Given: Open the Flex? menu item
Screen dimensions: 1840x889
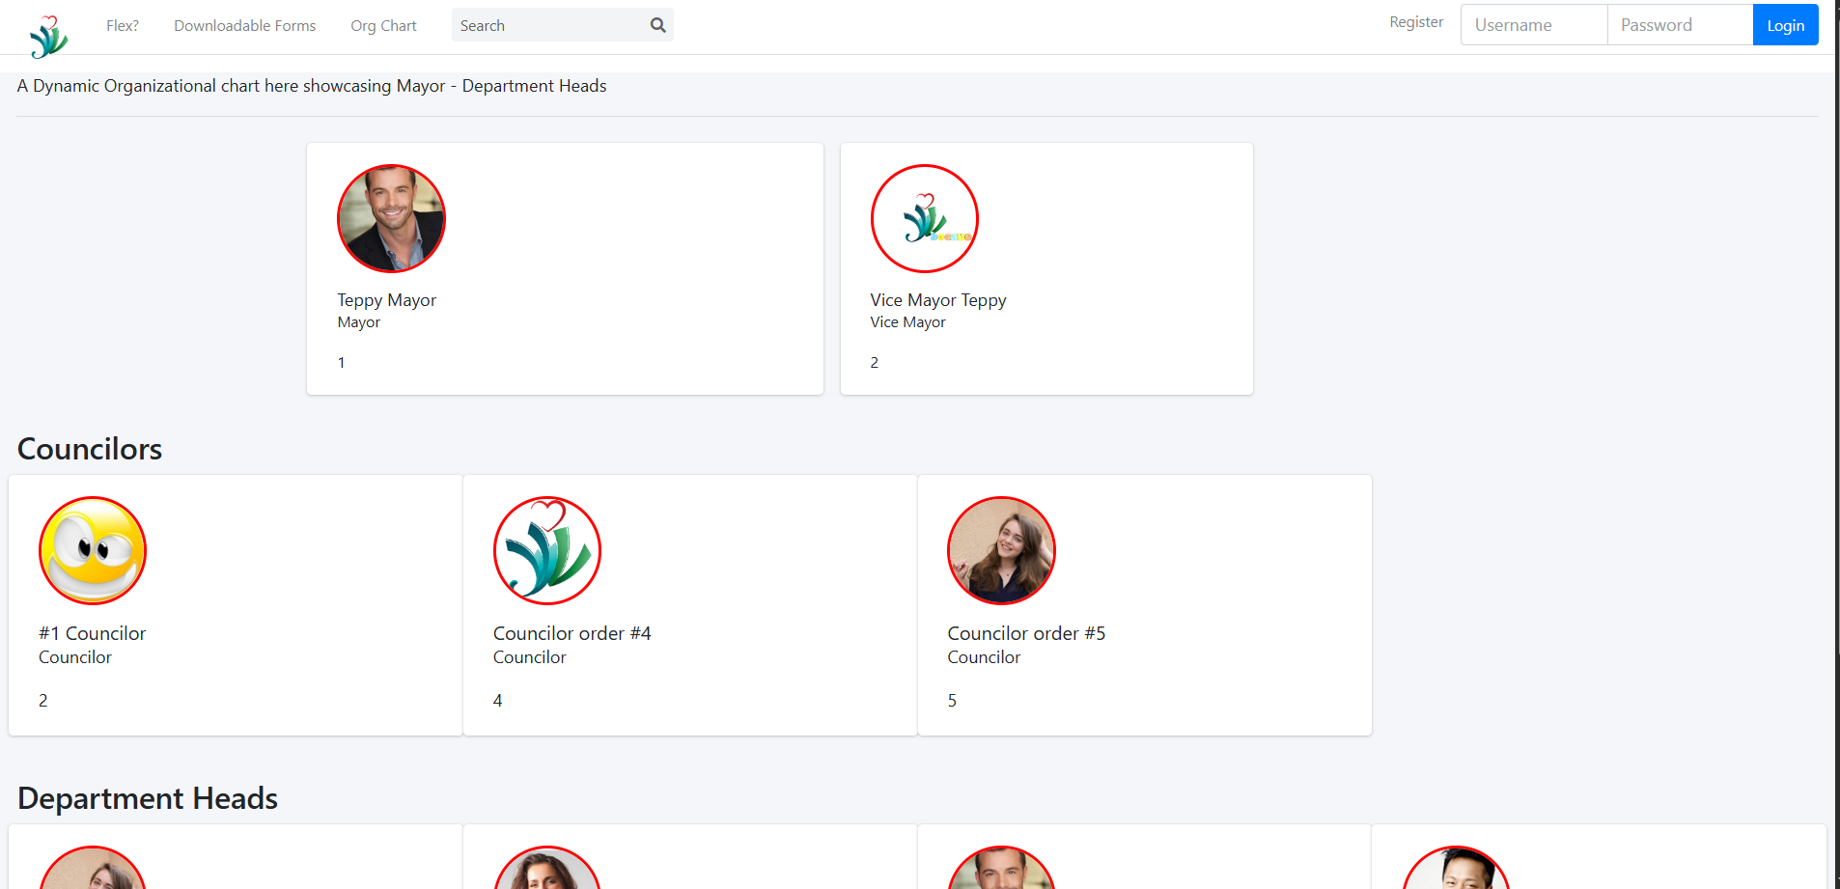Looking at the screenshot, I should (x=123, y=26).
